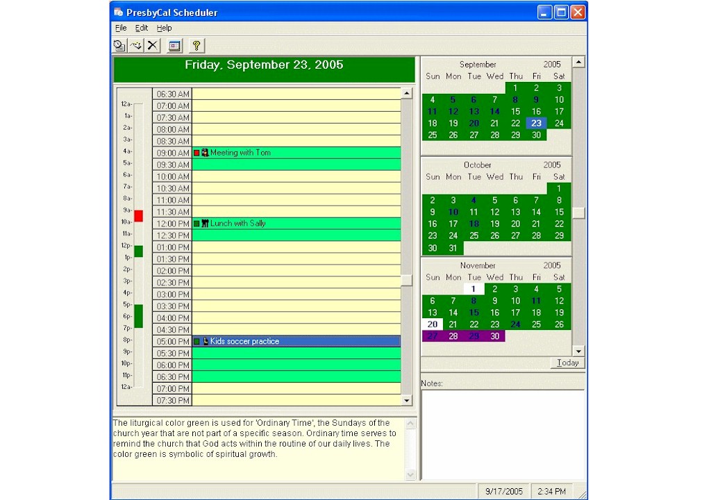This screenshot has width=711, height=500.
Task: Toggle the green marker on Kids soccer practice
Action: [196, 341]
